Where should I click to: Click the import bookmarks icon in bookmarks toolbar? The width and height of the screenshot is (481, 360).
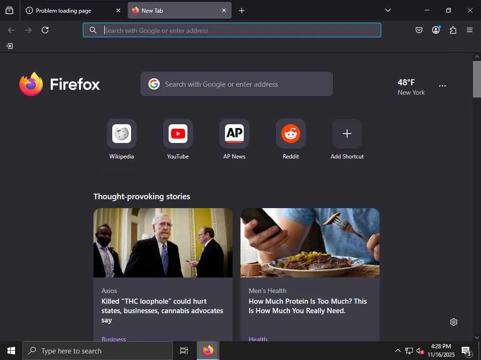click(x=9, y=46)
